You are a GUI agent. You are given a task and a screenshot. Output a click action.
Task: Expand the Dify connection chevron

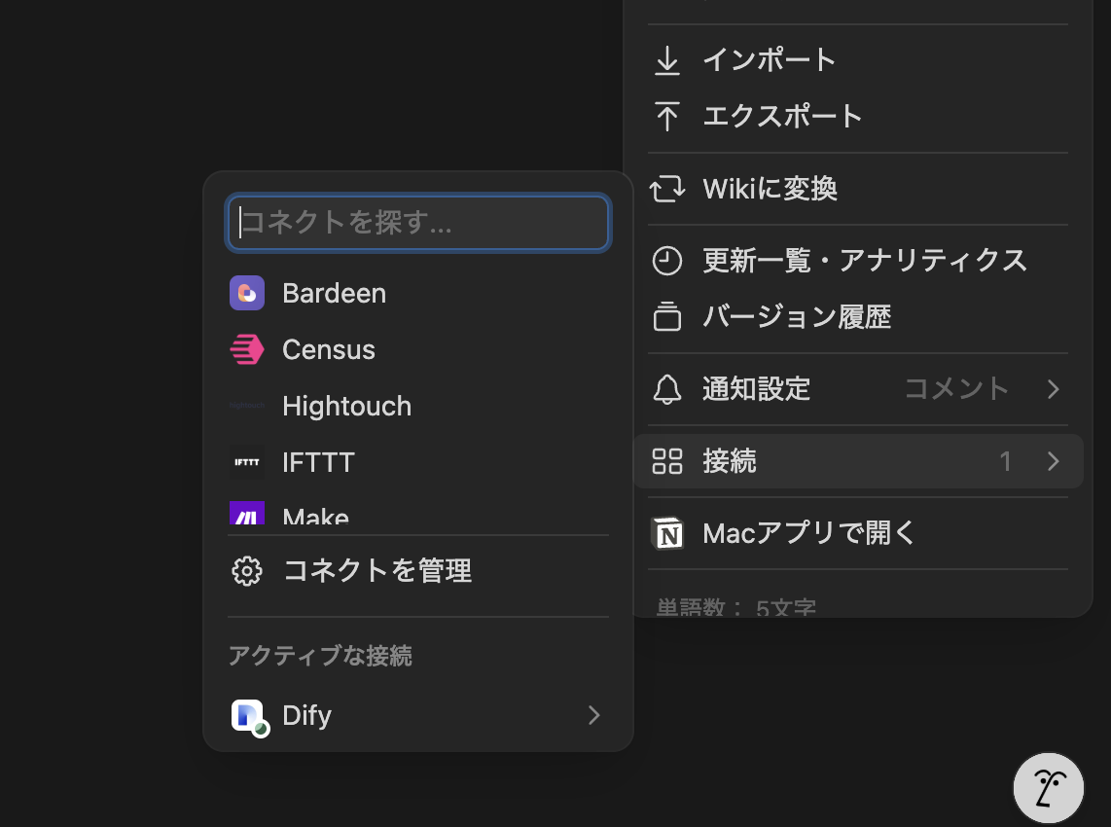(x=593, y=716)
